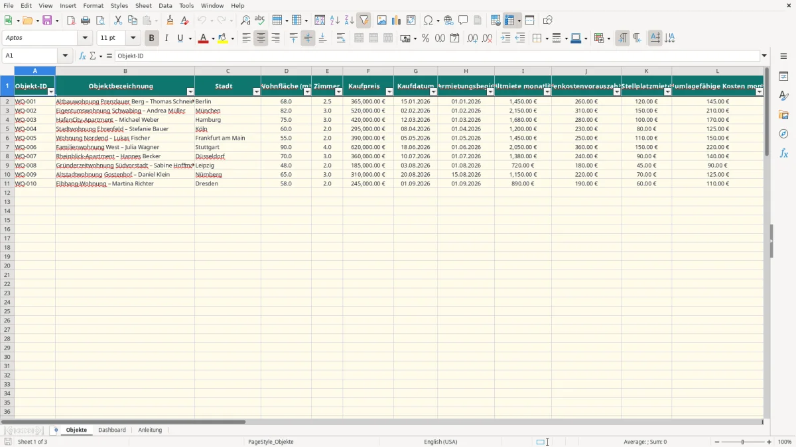Screen dimensions: 796x447
Task: Open the Data menu
Action: click(165, 5)
